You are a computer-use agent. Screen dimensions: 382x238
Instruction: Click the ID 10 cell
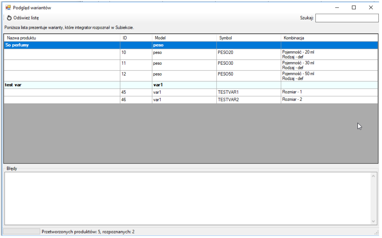click(x=136, y=54)
